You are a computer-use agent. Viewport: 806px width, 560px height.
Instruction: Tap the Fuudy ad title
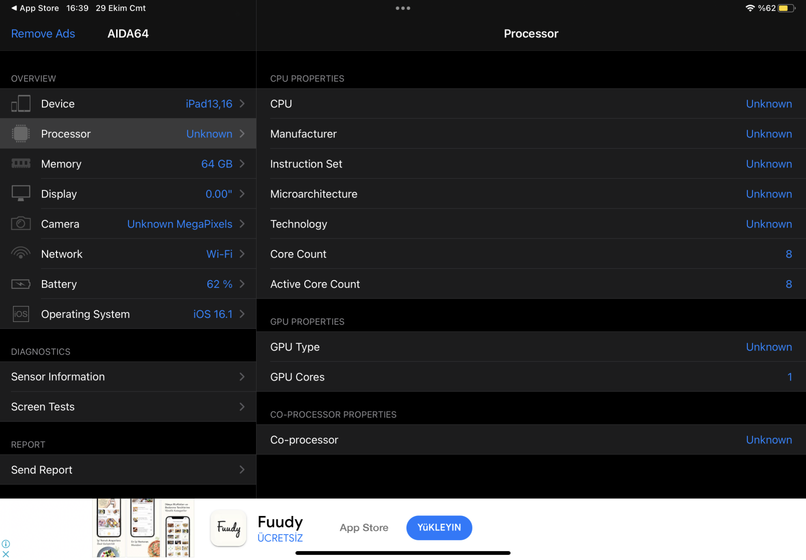(280, 522)
